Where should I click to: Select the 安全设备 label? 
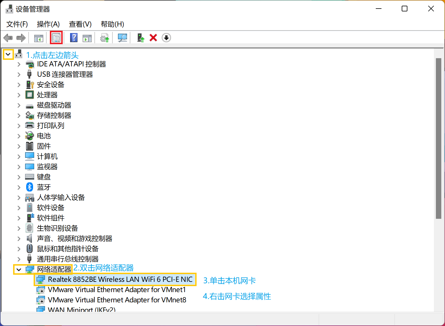pyautogui.click(x=51, y=85)
